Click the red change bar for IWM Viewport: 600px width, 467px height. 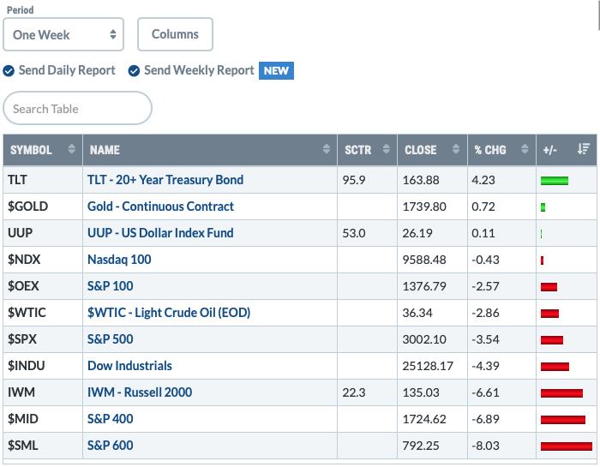[x=561, y=393]
